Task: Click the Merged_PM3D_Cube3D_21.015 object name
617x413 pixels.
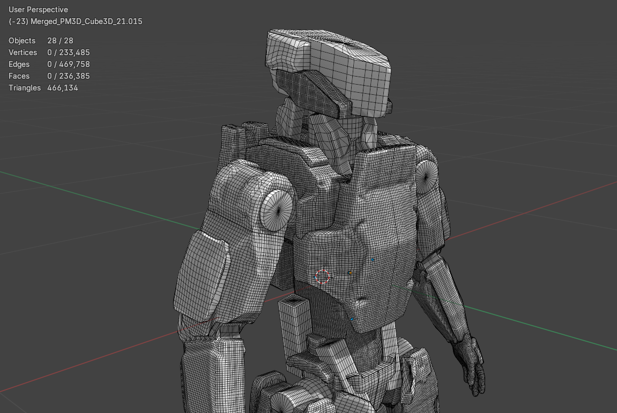Action: [75, 21]
